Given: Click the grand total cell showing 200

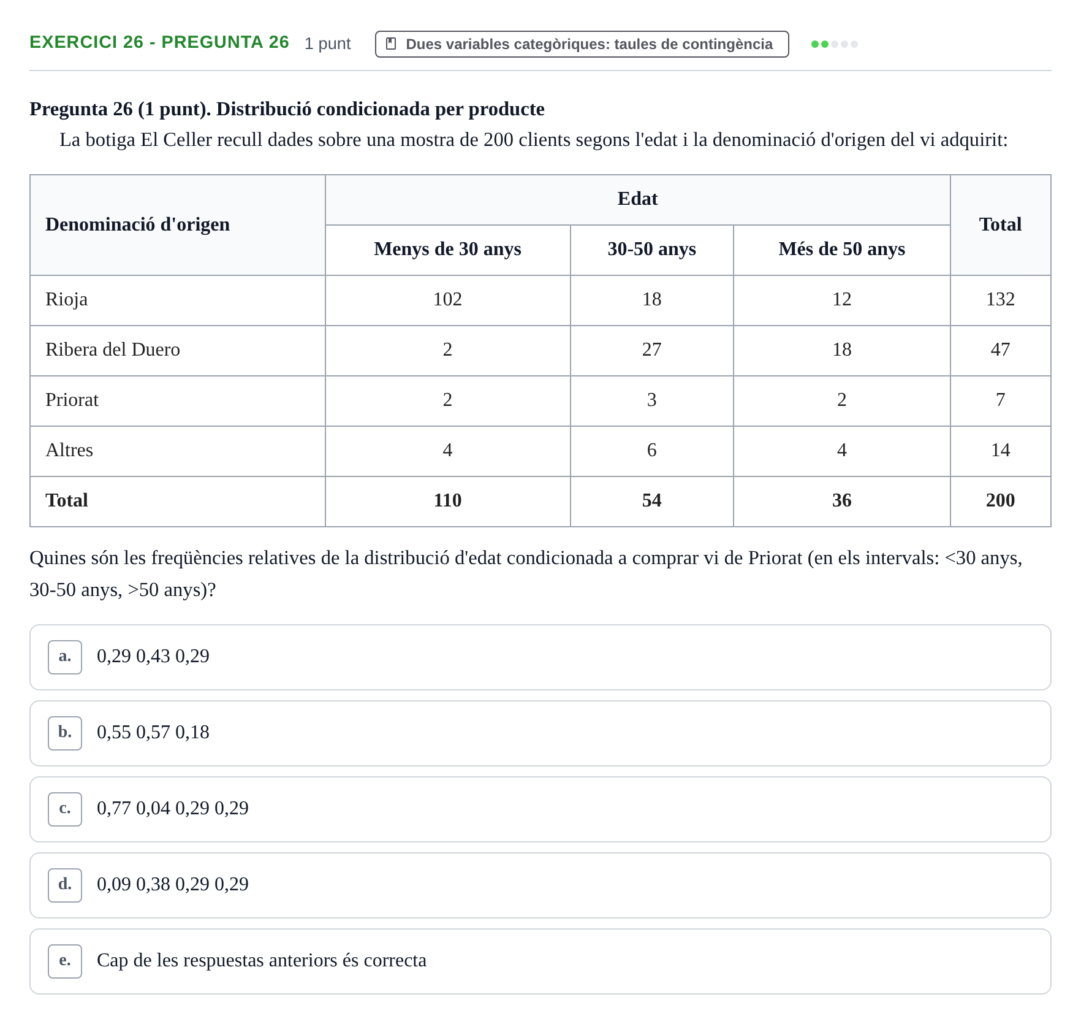Looking at the screenshot, I should point(1000,502).
